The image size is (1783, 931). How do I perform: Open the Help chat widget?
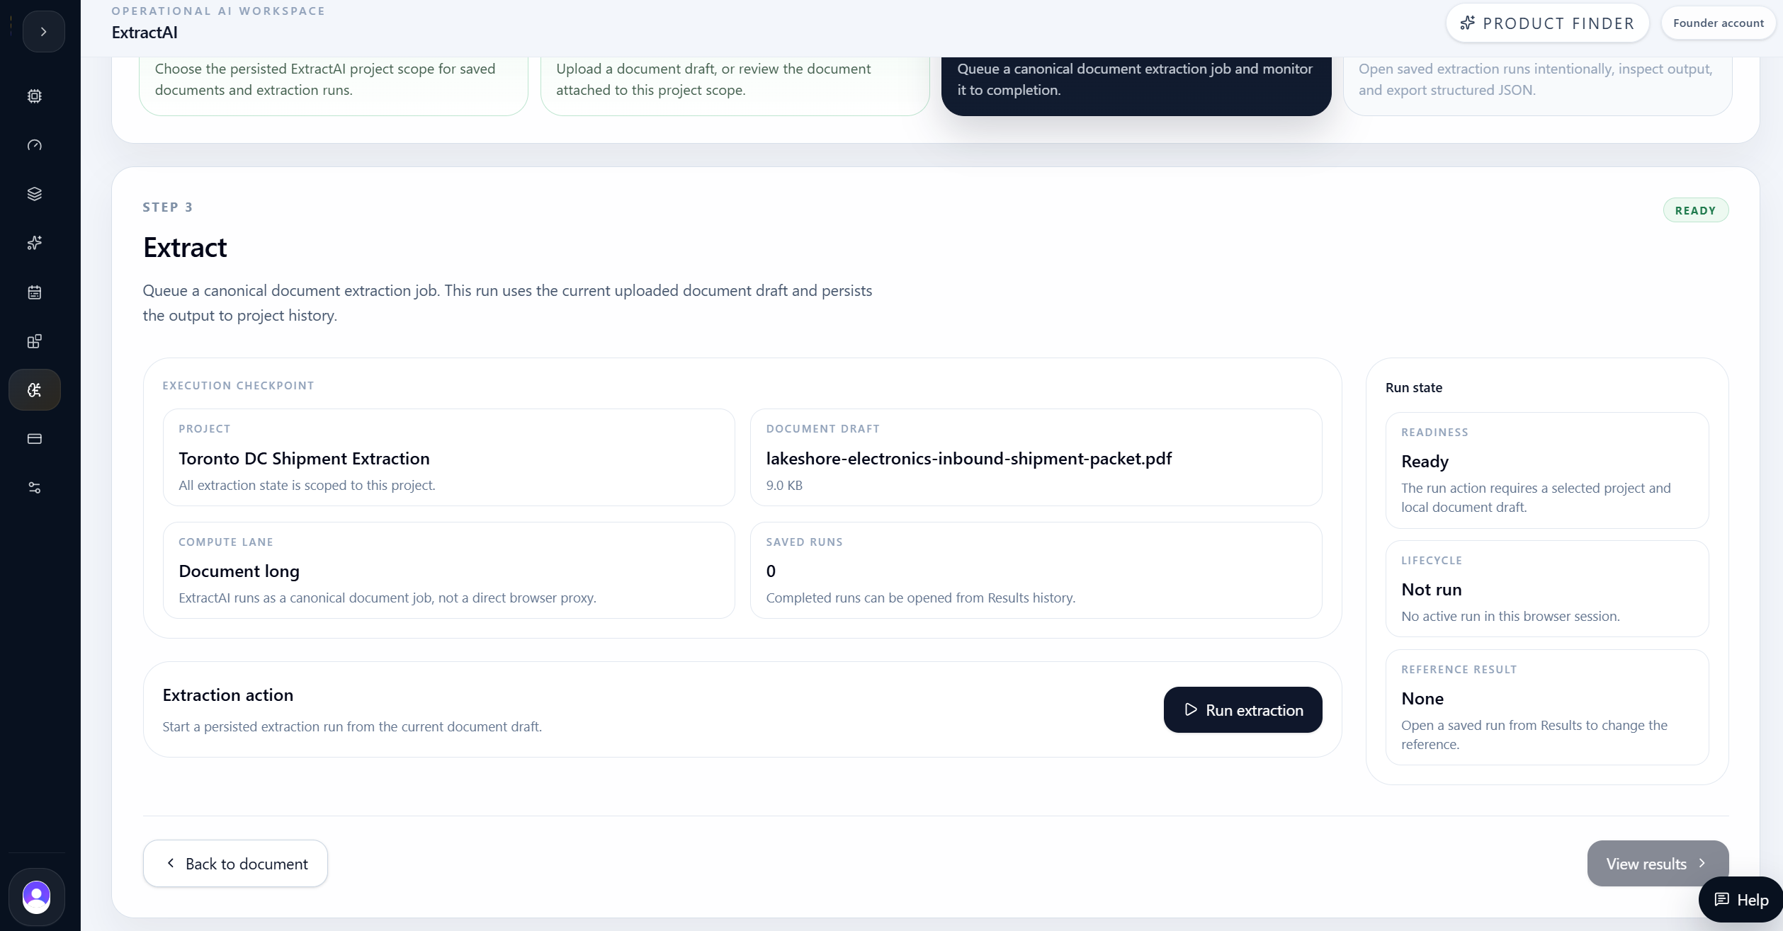1740,900
